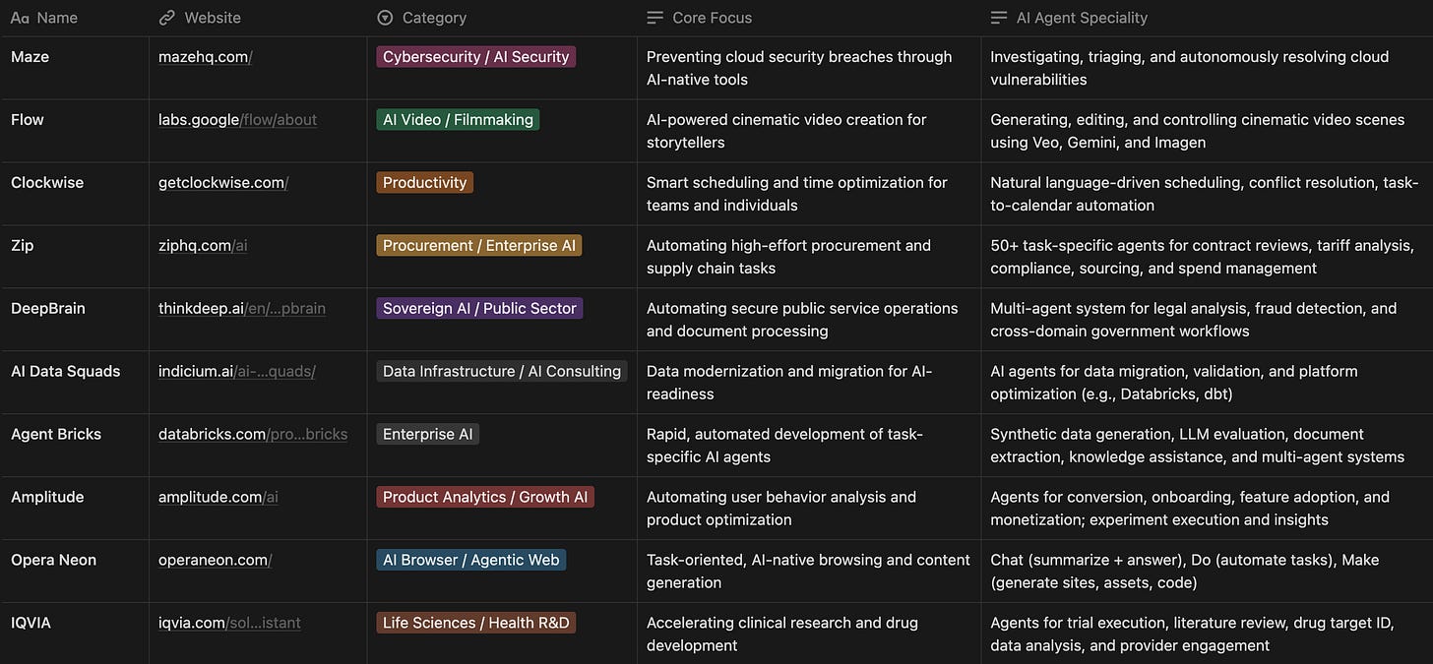Viewport: 1433px width, 664px height.
Task: Click 'Rapid, automated development' cell
Action: click(x=809, y=446)
